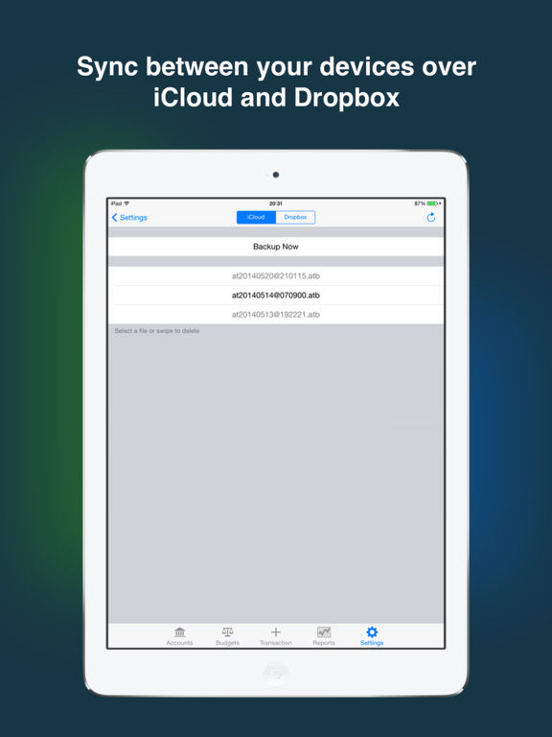Select the Settings gear icon

coord(372,631)
